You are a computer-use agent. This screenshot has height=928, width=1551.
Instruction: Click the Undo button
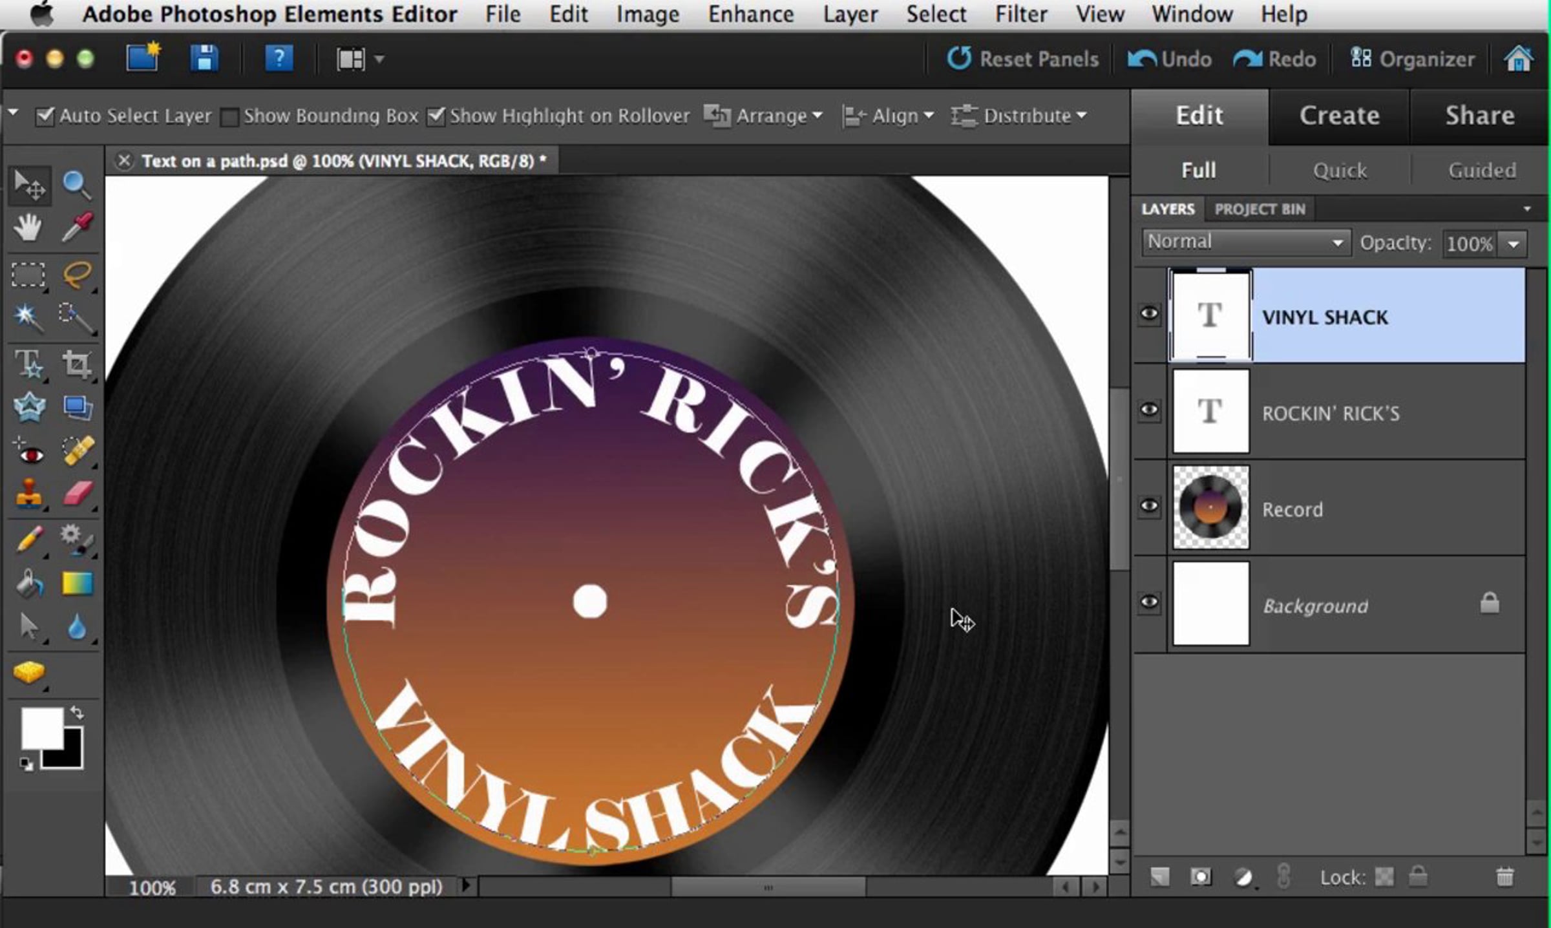pos(1170,59)
